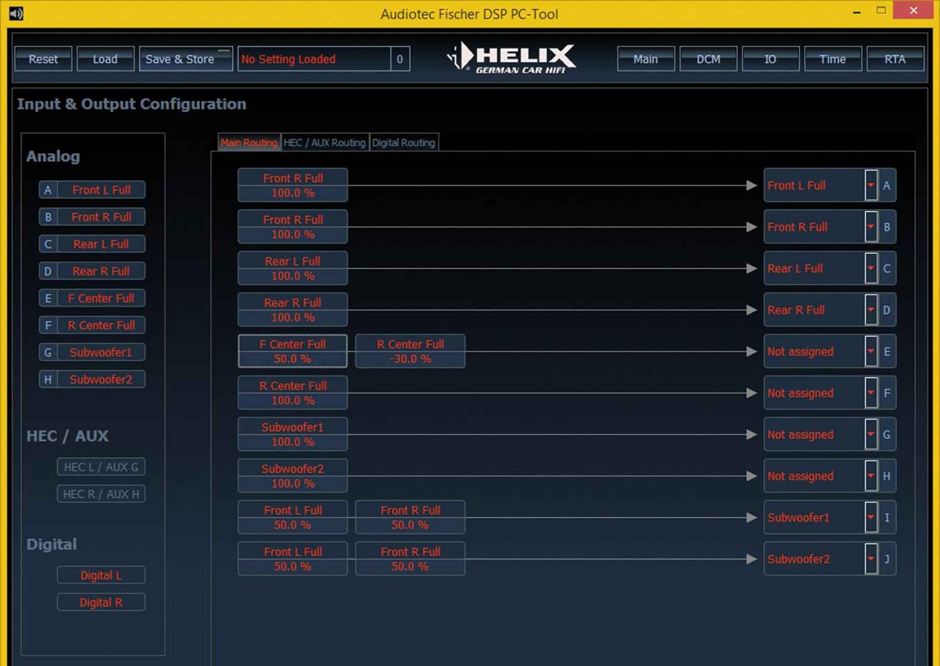Image resolution: width=940 pixels, height=666 pixels.
Task: Click routing cell Front R Full for output B
Action: pyautogui.click(x=293, y=227)
